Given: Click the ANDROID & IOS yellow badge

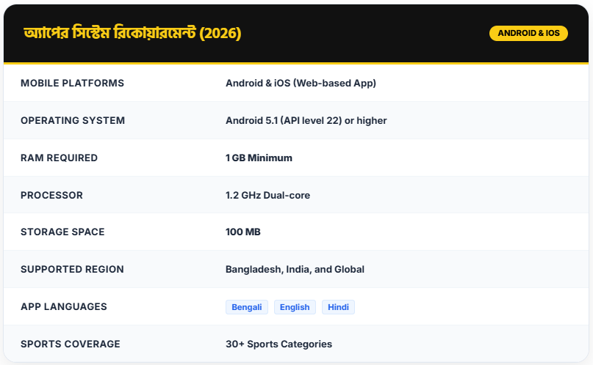Looking at the screenshot, I should click(x=528, y=34).
